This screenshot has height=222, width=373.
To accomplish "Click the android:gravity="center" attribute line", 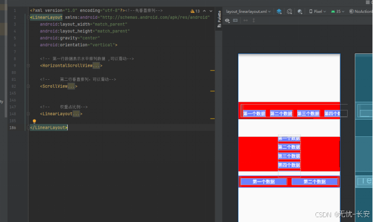I will pyautogui.click(x=69, y=38).
